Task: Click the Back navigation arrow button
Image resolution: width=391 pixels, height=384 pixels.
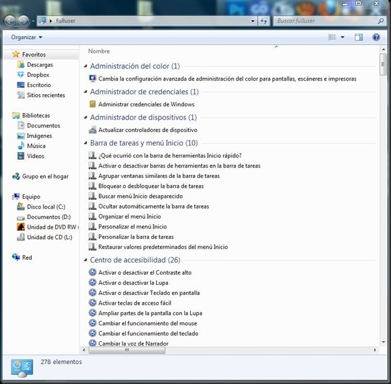Action: pos(10,21)
